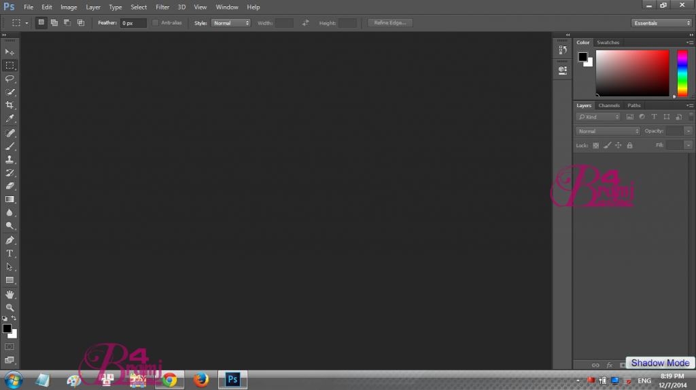Open the Properties panel icon

563,70
